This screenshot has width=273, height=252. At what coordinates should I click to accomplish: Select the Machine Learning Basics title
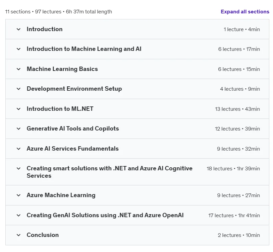pos(62,69)
